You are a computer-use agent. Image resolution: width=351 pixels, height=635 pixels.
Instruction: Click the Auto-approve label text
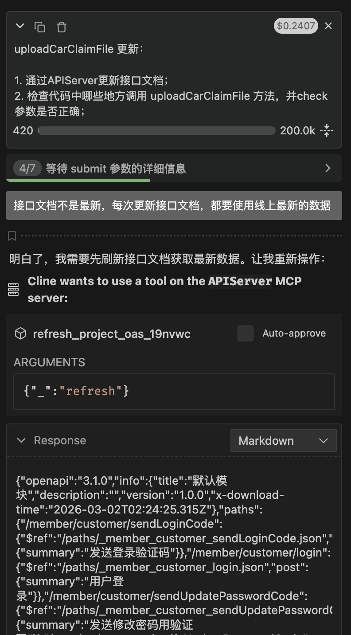[x=294, y=333]
